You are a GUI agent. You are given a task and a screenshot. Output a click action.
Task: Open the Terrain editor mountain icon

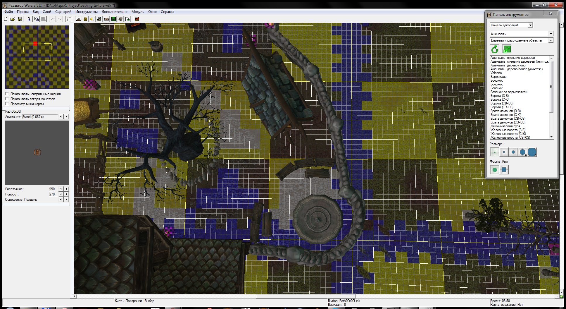(78, 19)
